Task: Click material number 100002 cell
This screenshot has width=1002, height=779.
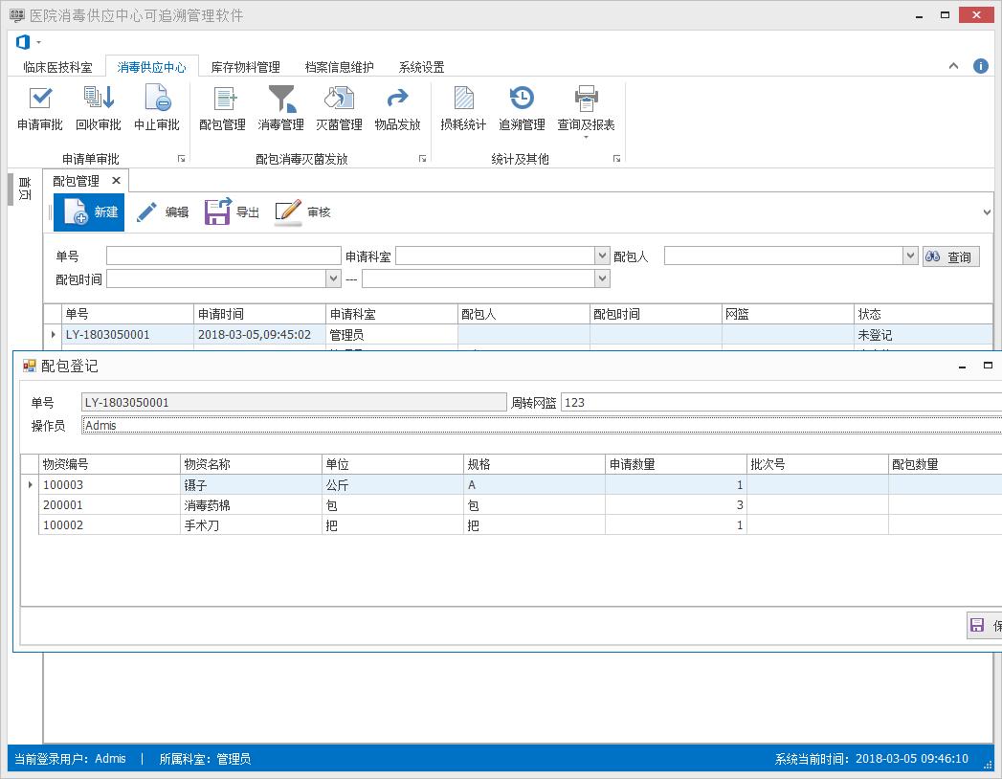Action: [x=109, y=525]
